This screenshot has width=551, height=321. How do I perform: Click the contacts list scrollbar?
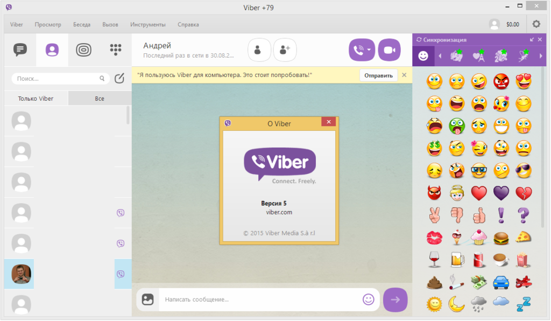128,115
